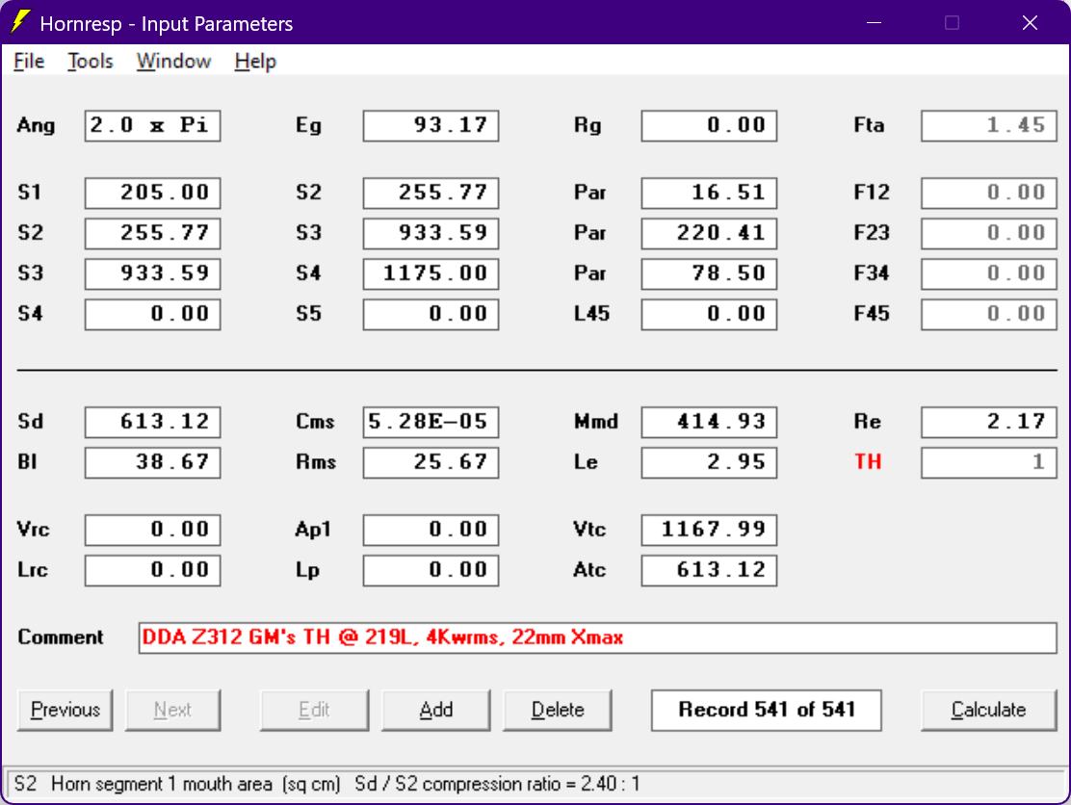Click the Fta field showing 1.45
The image size is (1071, 805).
[x=989, y=125]
